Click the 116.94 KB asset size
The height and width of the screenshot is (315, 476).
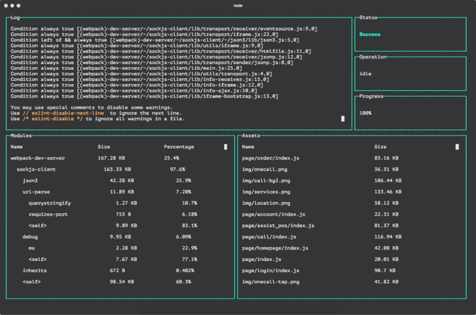click(388, 237)
